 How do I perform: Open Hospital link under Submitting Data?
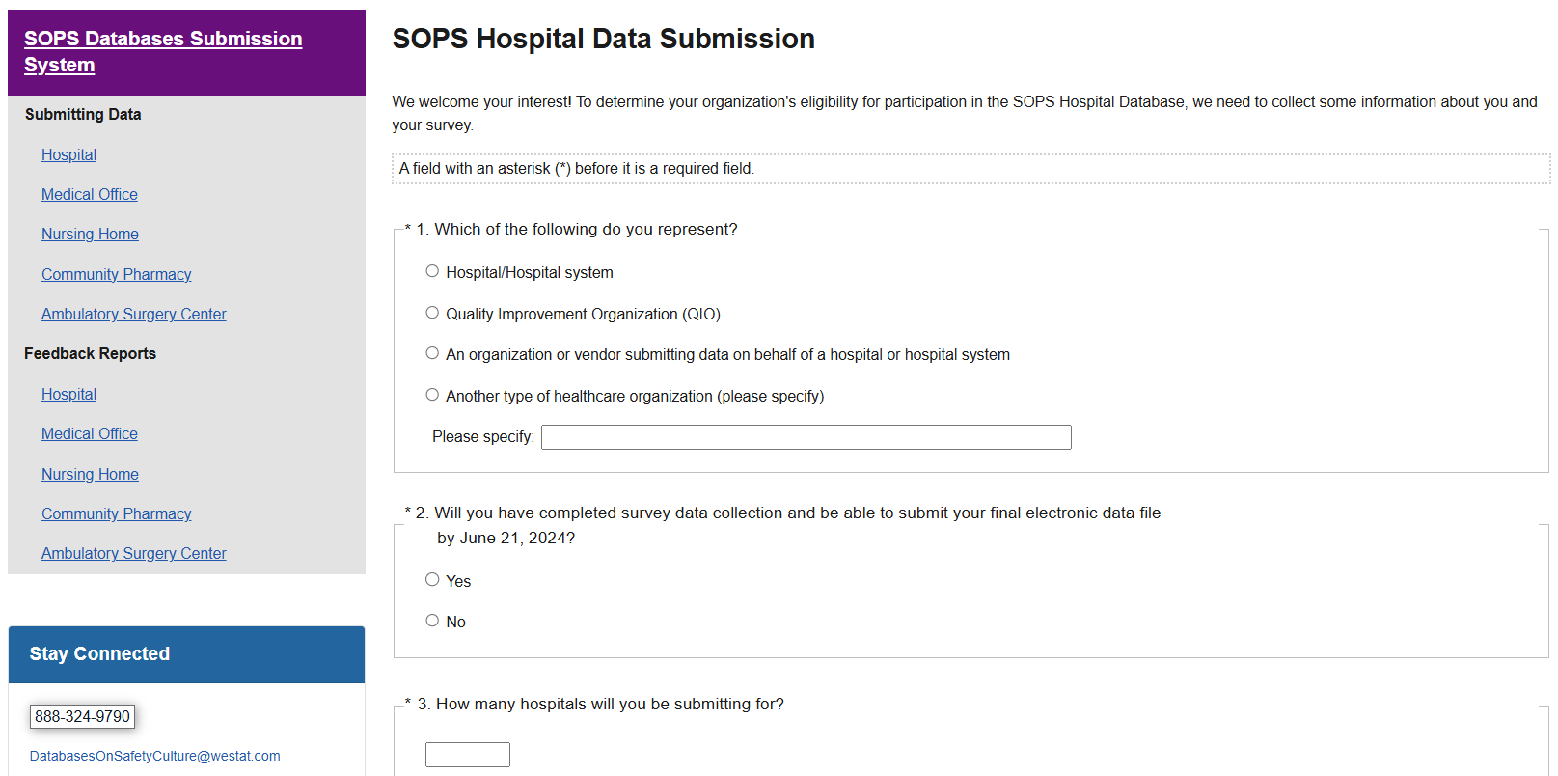click(68, 154)
